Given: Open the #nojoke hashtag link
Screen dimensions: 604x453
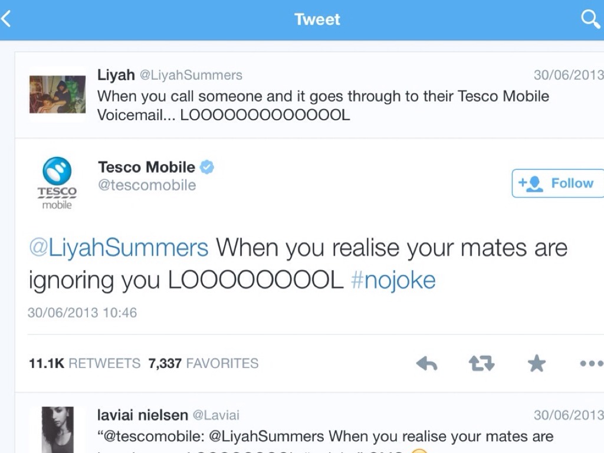Looking at the screenshot, I should (393, 280).
